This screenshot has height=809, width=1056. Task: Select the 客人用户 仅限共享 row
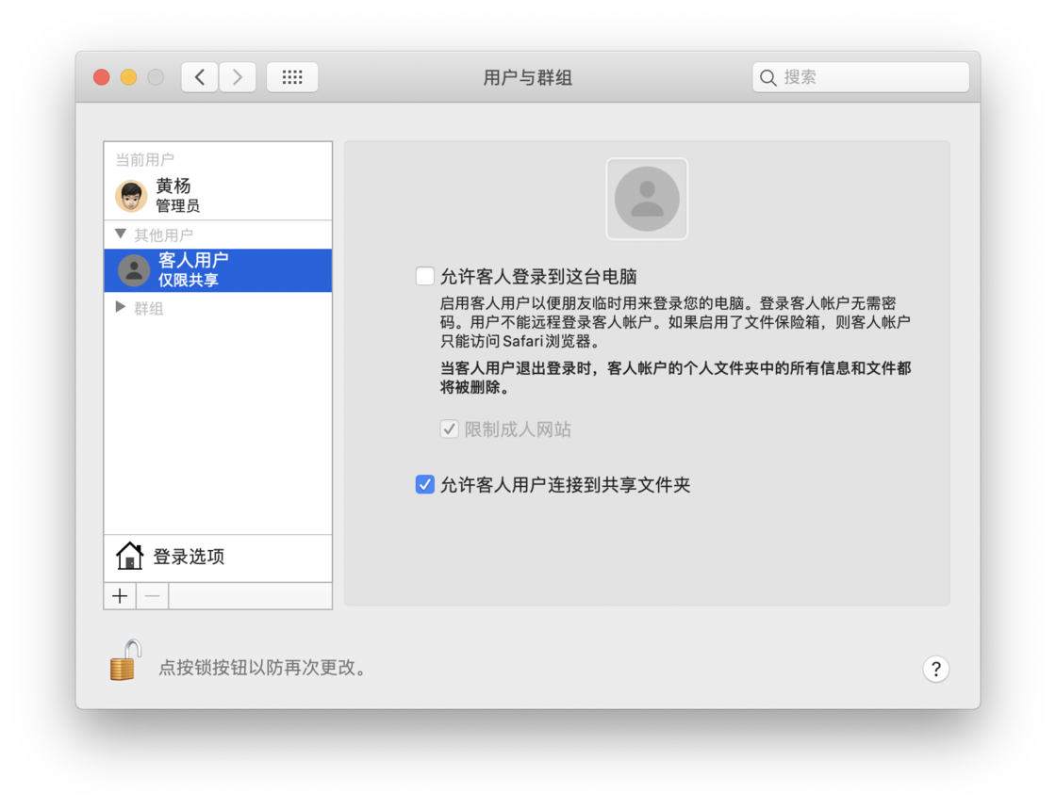pyautogui.click(x=218, y=270)
